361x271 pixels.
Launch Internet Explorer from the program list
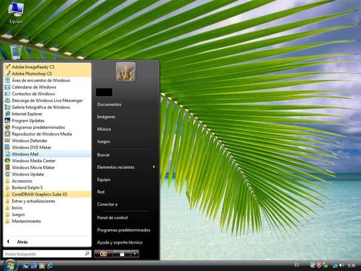coord(47,114)
